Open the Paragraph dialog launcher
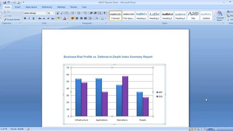 point(106,23)
